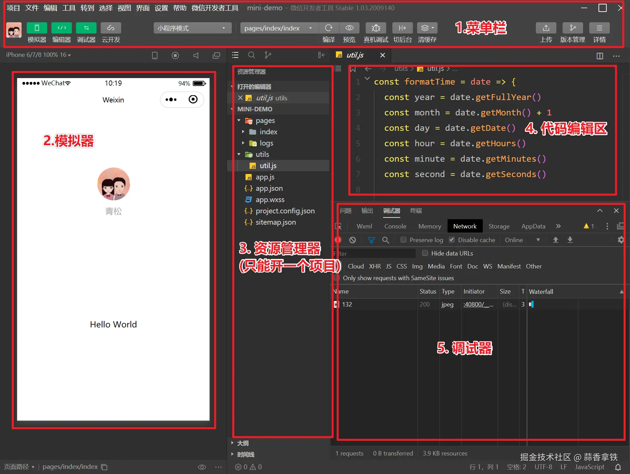Open the 云开发 cloud development button
The image size is (630, 474).
[111, 28]
